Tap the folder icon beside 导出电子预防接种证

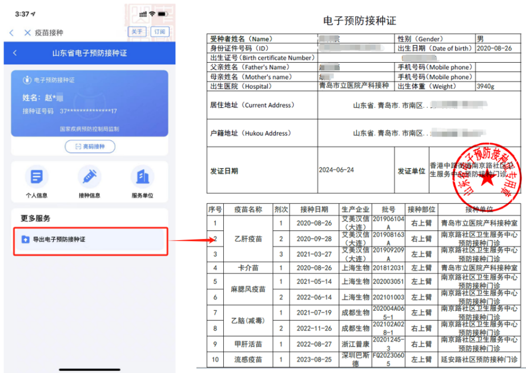point(26,240)
